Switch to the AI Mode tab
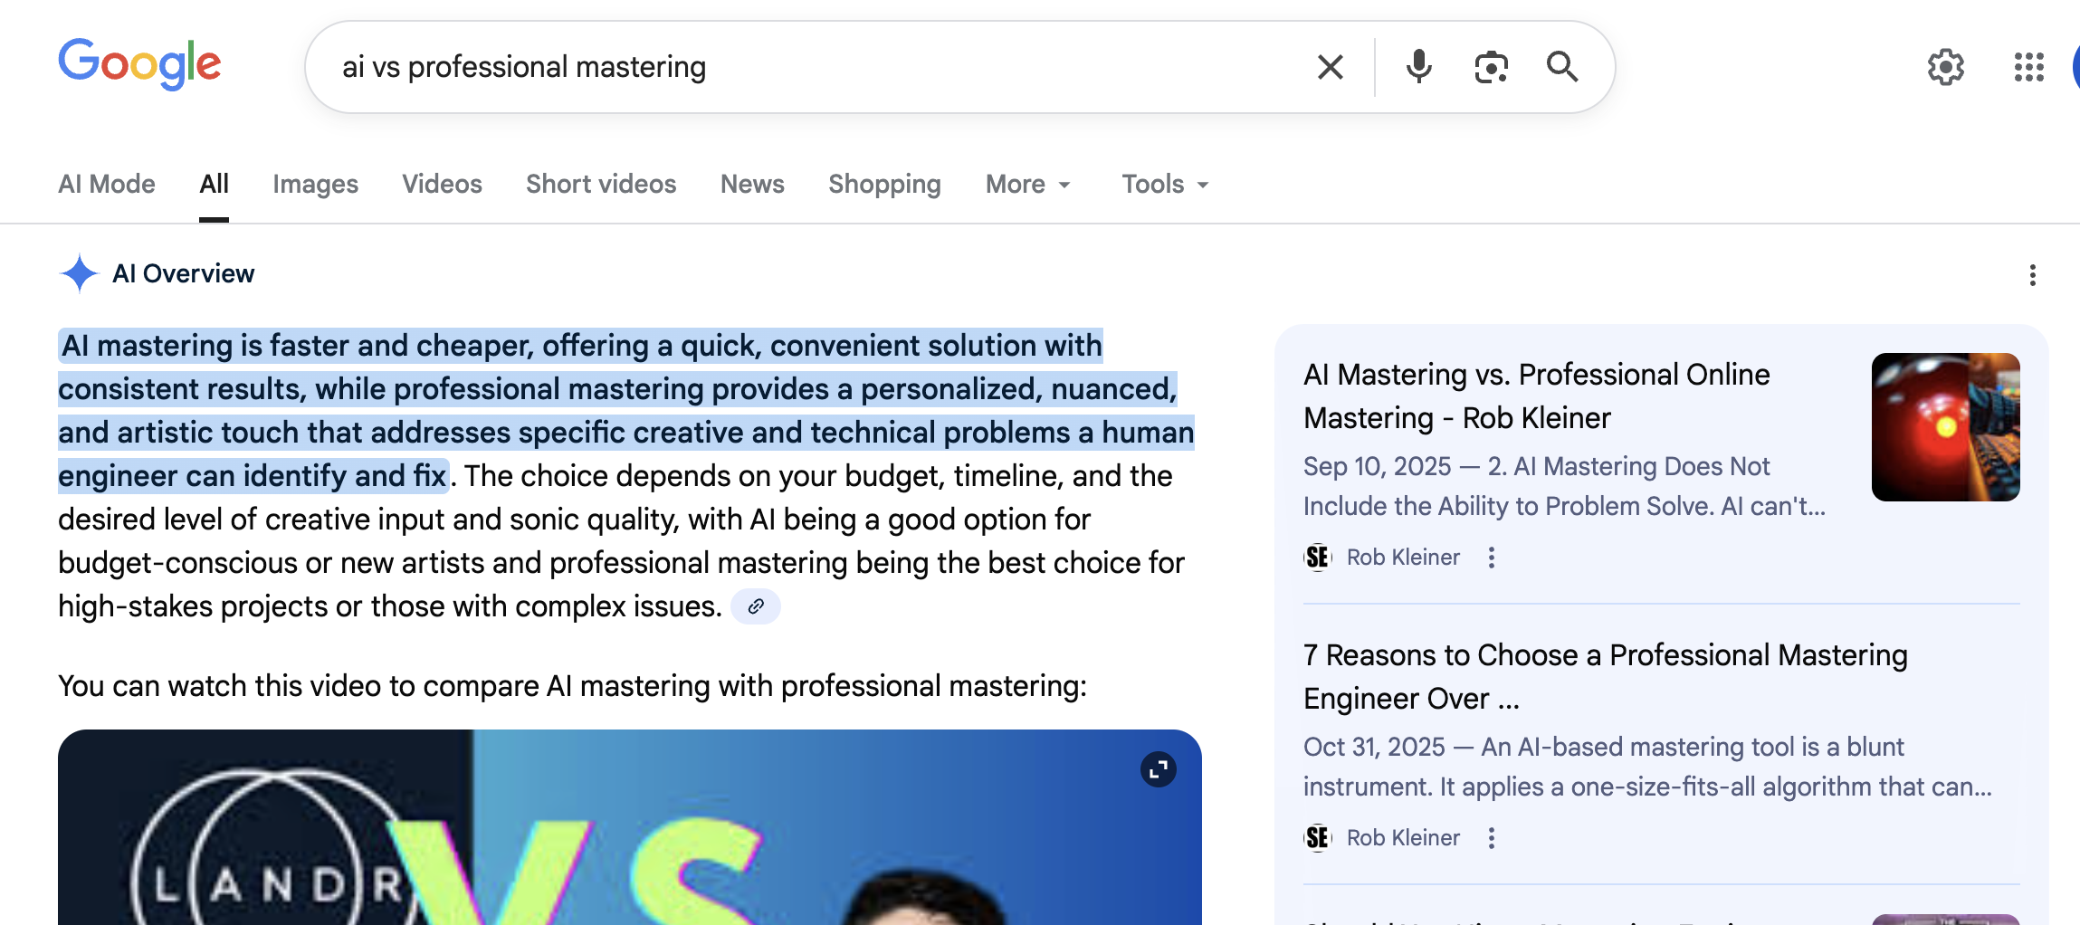Screen dimensions: 2080x925 tap(107, 185)
